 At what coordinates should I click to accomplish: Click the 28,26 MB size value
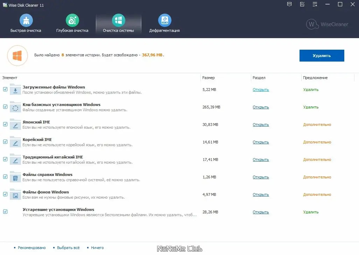210,212
